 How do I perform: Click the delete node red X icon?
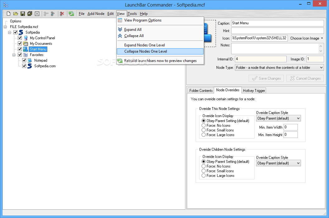[x=62, y=14]
